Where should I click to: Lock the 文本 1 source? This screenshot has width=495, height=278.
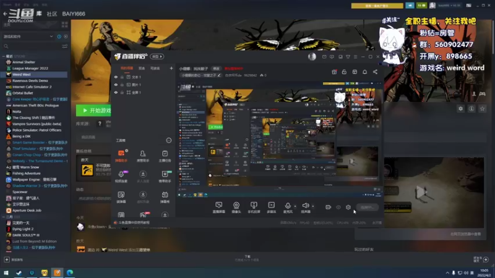[x=122, y=77]
